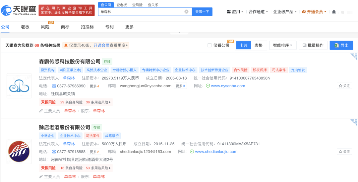Switch to 表格 view
The width and height of the screenshot is (358, 182).
click(x=259, y=45)
